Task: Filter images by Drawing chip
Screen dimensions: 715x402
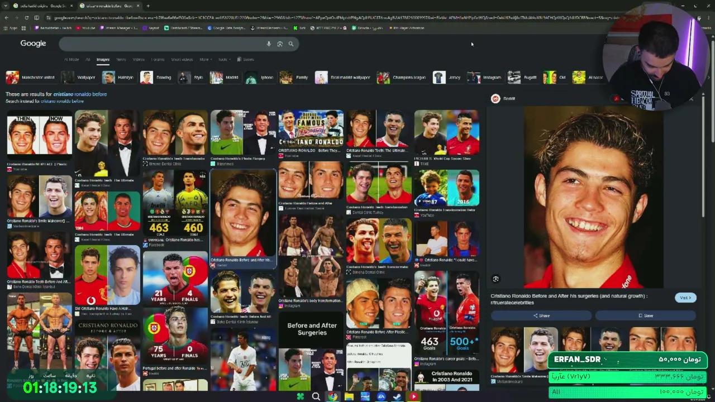Action: coord(156,78)
